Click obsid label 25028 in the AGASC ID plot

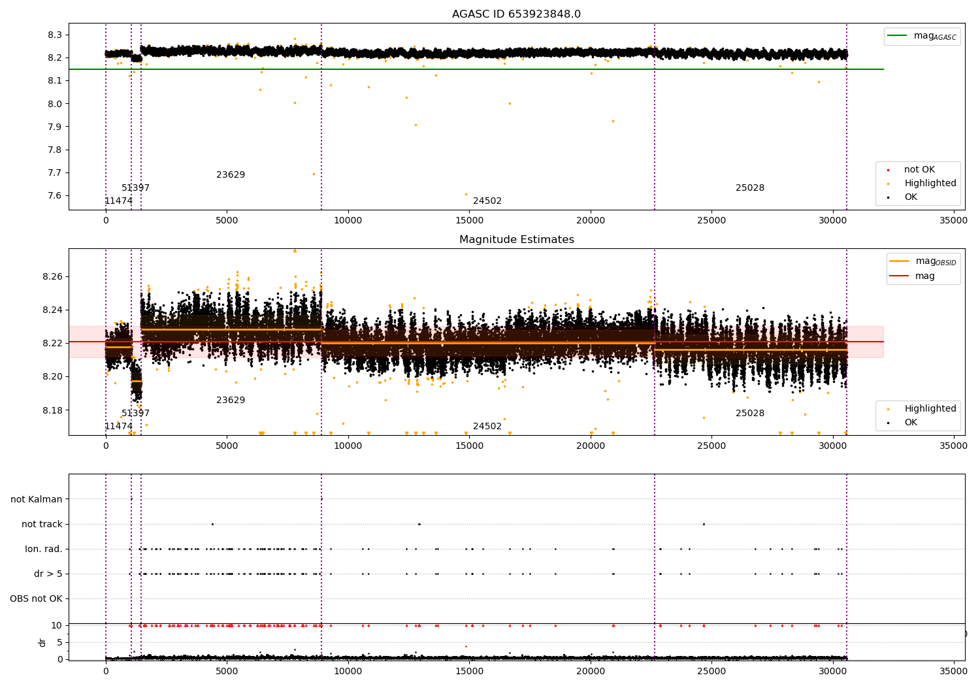coord(750,188)
